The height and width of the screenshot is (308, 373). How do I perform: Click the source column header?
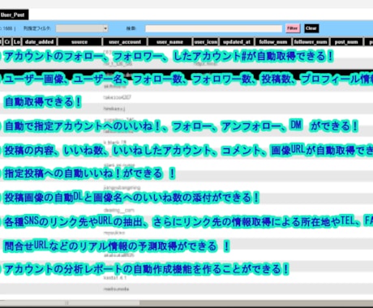click(79, 42)
